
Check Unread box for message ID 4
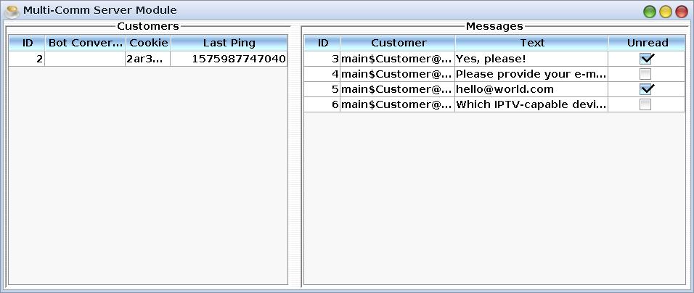pos(645,74)
